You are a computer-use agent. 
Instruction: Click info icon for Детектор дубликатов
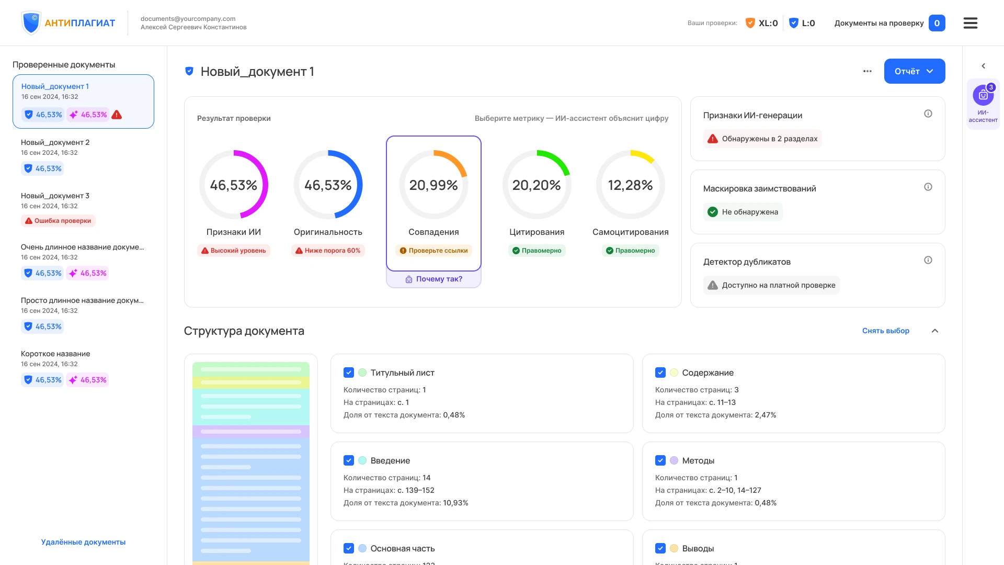[x=928, y=260]
